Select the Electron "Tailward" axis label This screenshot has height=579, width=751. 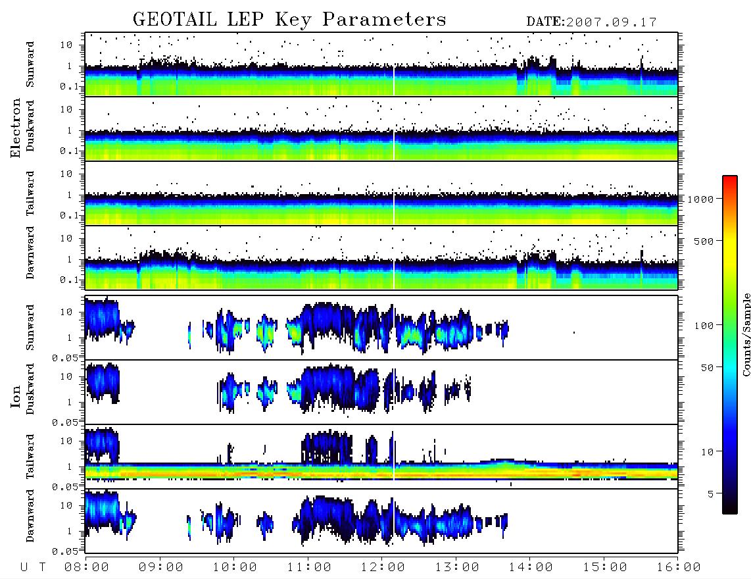(x=30, y=193)
